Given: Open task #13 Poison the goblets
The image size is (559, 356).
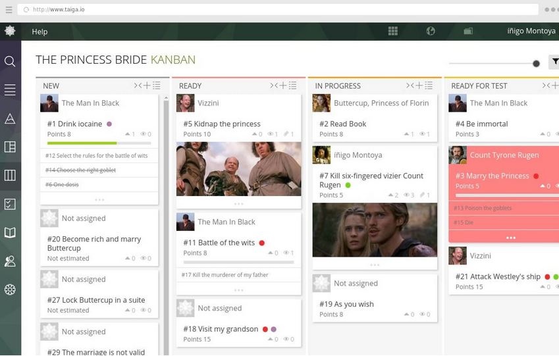Looking at the screenshot, I should [x=483, y=208].
